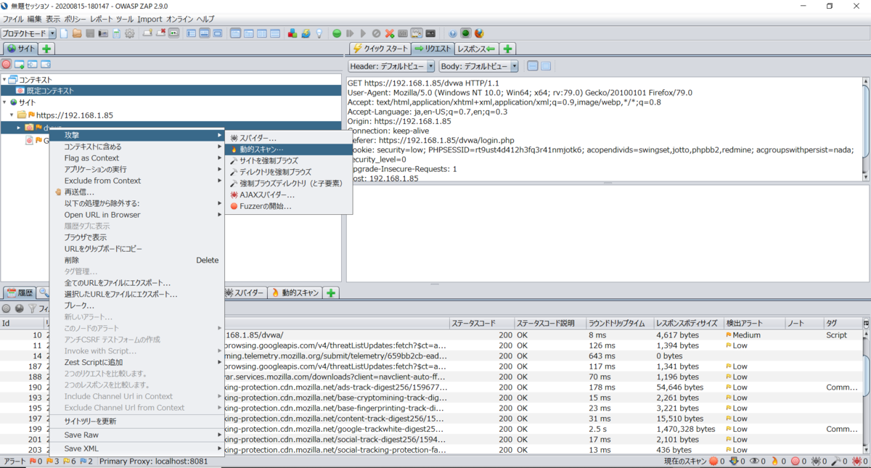Choose AJAXスパイダー… menu entry
Screen dimensions: 871x468
point(289,194)
